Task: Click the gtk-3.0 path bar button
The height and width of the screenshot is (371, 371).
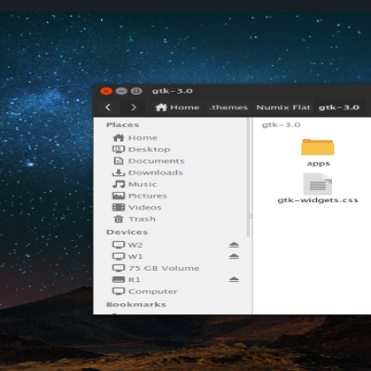Action: [x=339, y=108]
